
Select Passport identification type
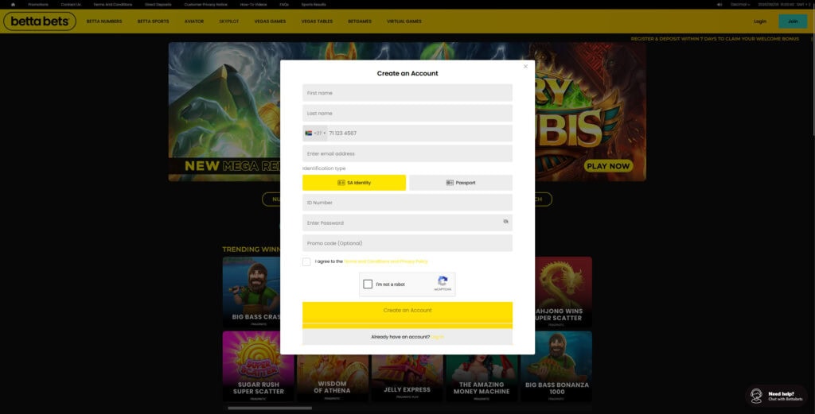point(461,183)
